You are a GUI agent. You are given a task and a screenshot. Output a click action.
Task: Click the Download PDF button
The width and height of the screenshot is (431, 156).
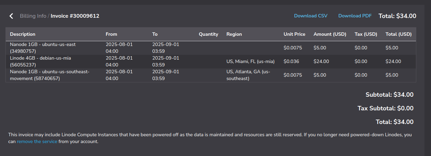(x=355, y=16)
